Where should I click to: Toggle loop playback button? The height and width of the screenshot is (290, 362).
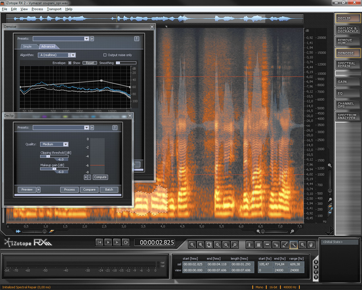(x=126, y=242)
